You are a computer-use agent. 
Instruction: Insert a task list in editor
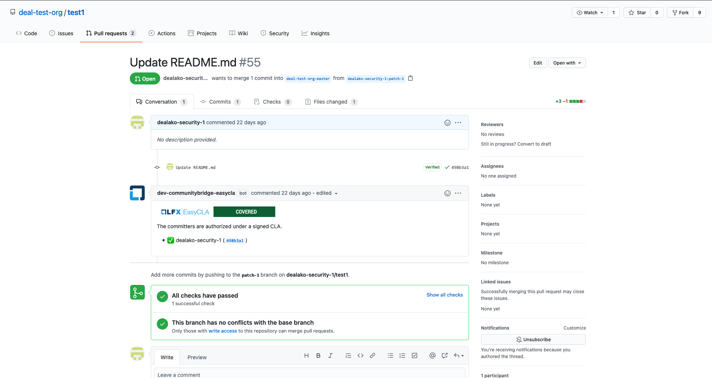coord(415,355)
